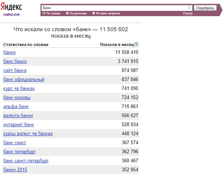This screenshot has height=174, width=223.
Task: Open the курсы валют +в банках link
Action: point(28,134)
